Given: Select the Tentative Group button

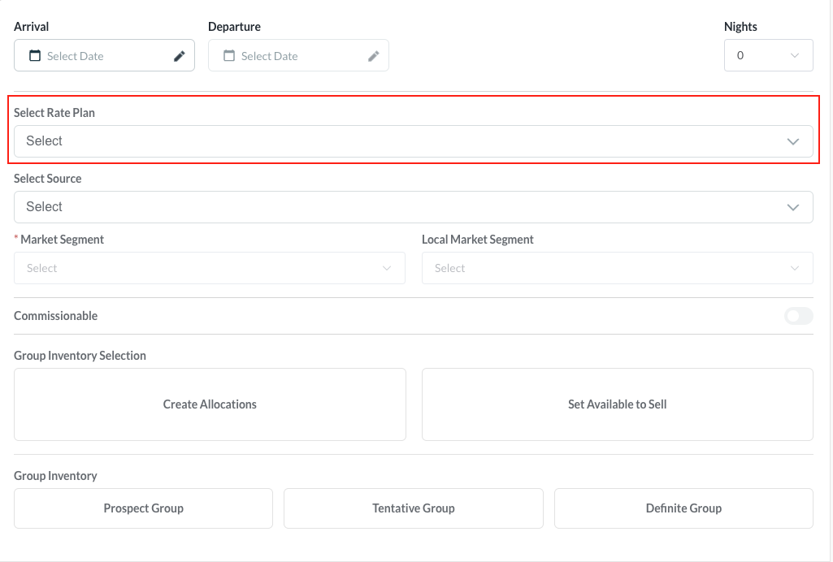Looking at the screenshot, I should pyautogui.click(x=413, y=508).
